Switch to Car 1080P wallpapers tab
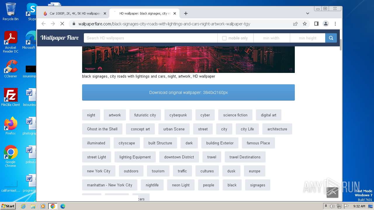The height and width of the screenshot is (210, 374). pyautogui.click(x=74, y=13)
